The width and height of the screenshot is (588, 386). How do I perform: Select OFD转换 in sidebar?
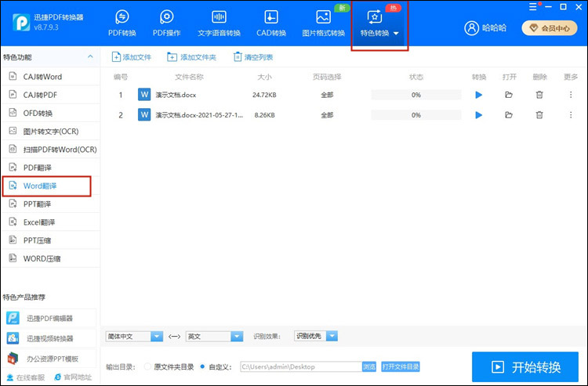[50, 113]
